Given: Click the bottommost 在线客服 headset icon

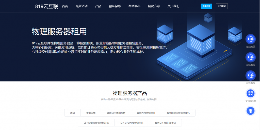Looking at the screenshot, I should 250,75.
